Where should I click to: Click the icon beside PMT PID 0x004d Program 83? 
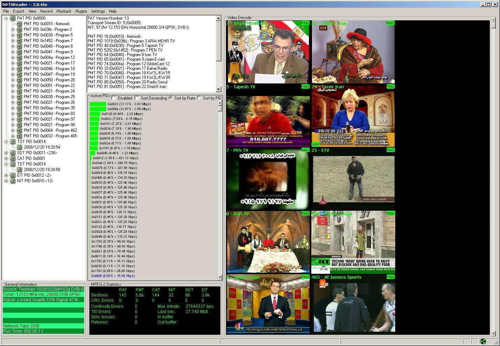pos(19,114)
